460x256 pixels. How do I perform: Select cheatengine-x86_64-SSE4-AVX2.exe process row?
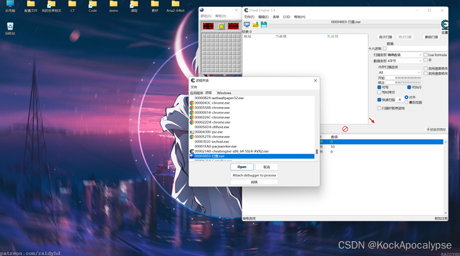coord(252,151)
